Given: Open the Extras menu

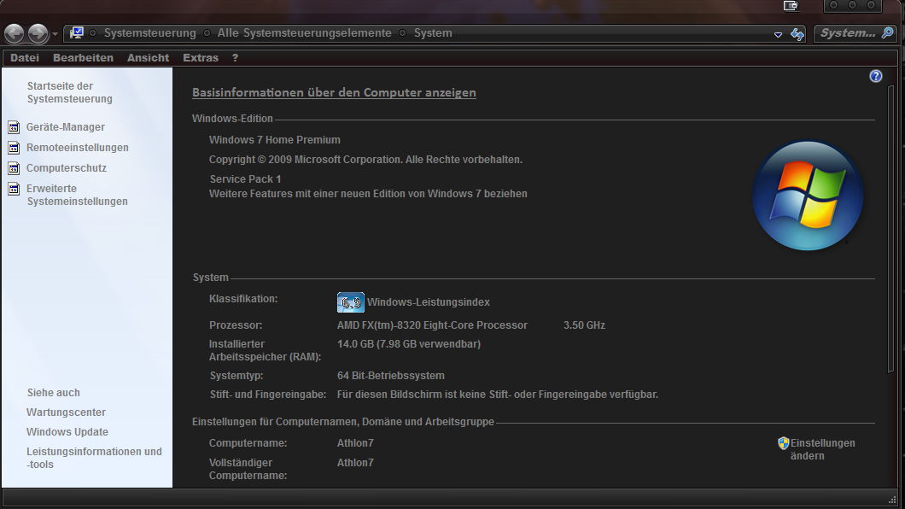Looking at the screenshot, I should pos(201,58).
